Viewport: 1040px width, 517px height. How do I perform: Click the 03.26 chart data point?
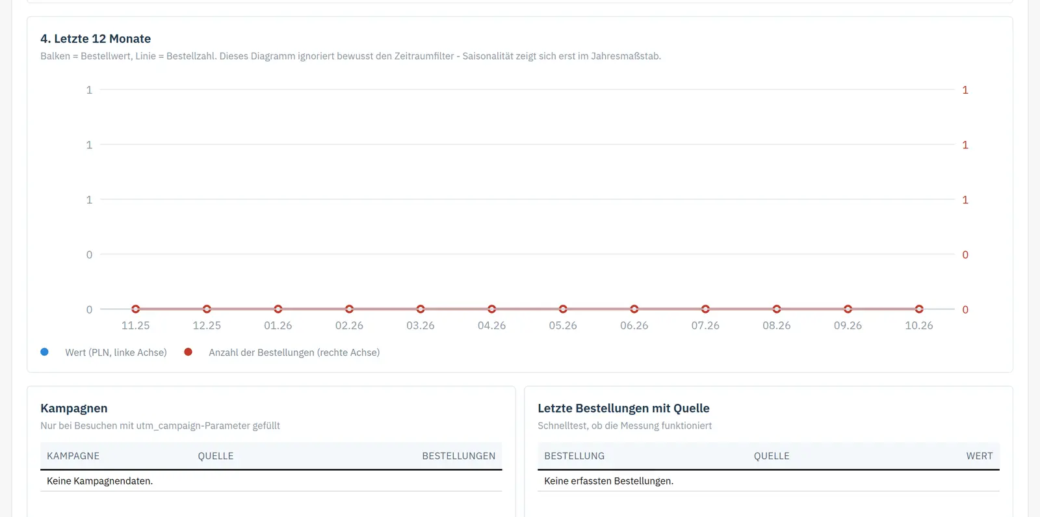[x=421, y=309]
